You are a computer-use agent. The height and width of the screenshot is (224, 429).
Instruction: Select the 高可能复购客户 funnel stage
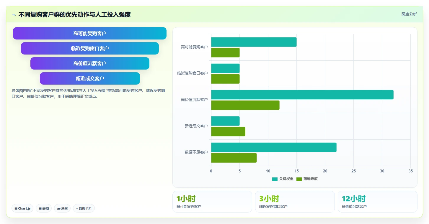click(x=90, y=33)
